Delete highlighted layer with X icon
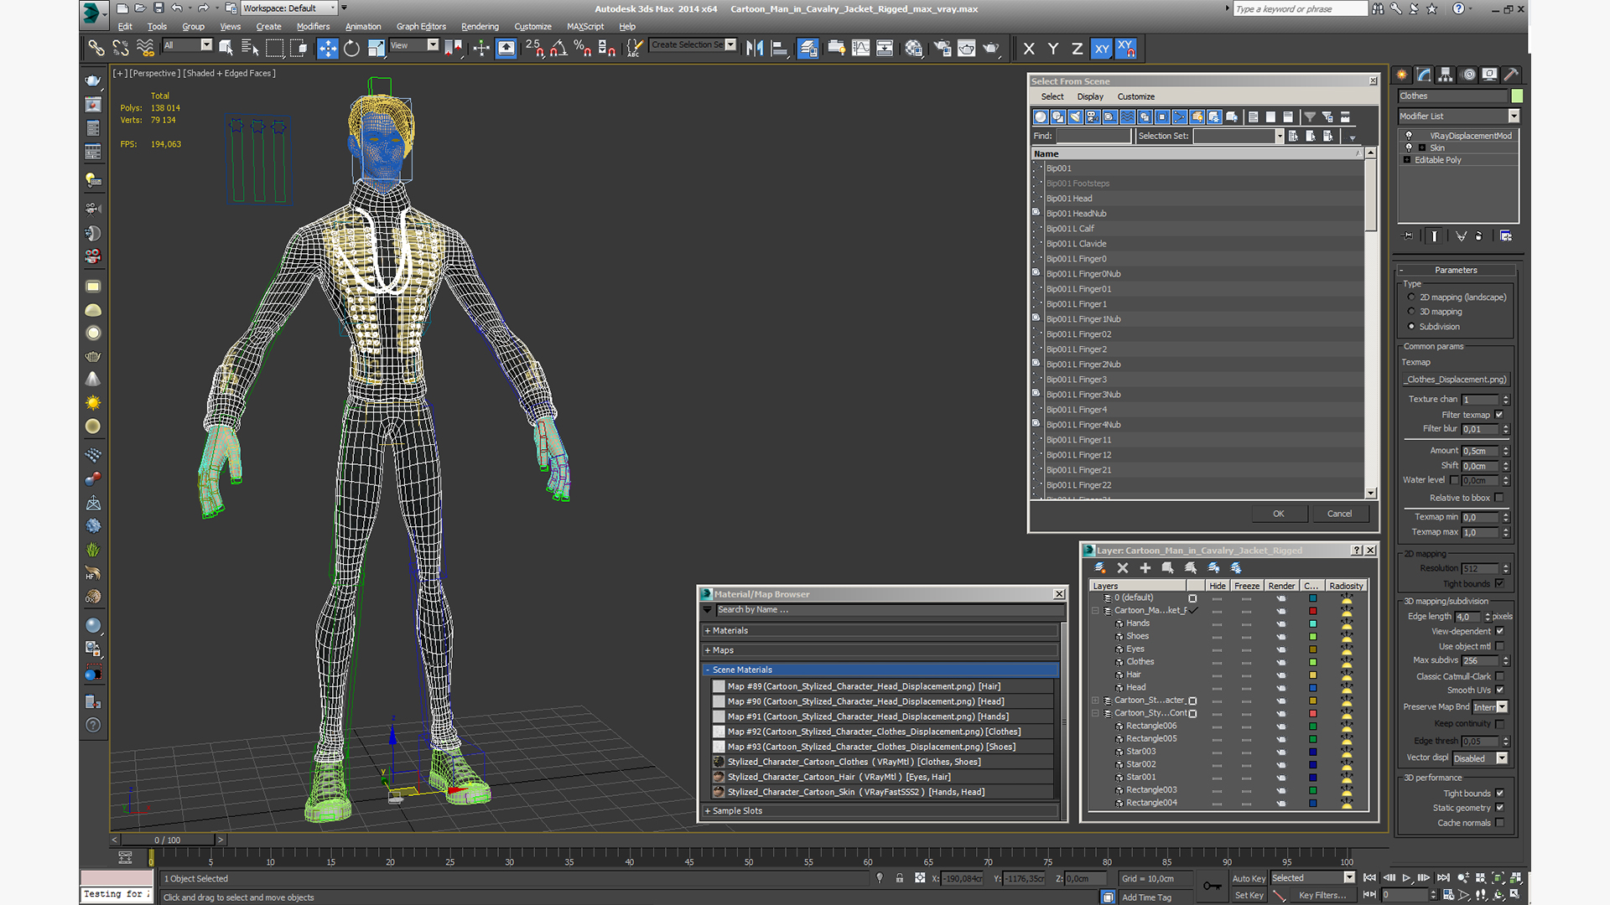 point(1123,567)
